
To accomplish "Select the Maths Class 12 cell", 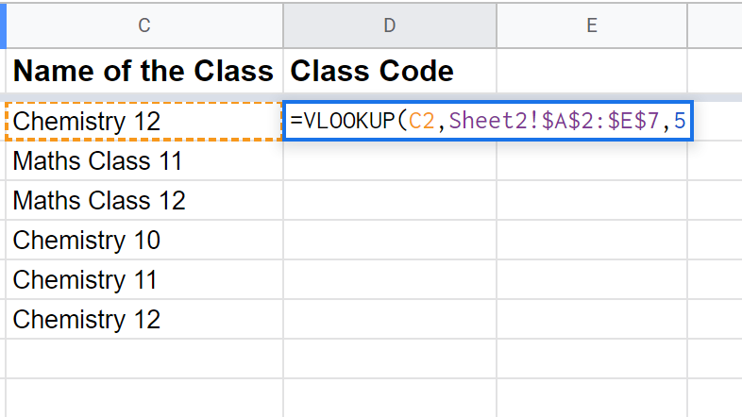I will (144, 200).
